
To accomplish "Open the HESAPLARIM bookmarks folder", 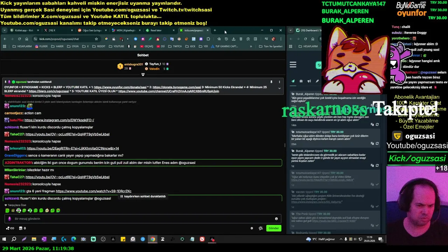I will point(22,46).
